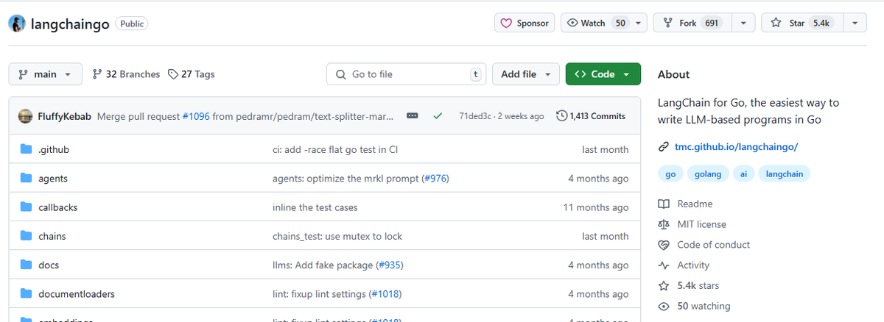
Task: Click the documentloaders folder icon
Action: (x=25, y=294)
